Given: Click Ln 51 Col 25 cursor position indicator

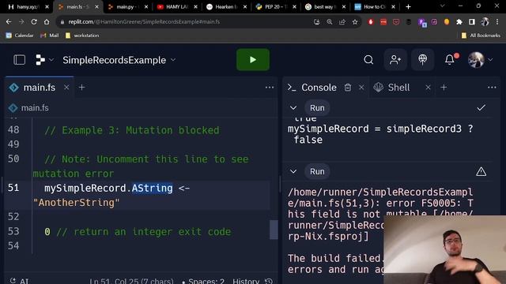Looking at the screenshot, I should coord(131,281).
